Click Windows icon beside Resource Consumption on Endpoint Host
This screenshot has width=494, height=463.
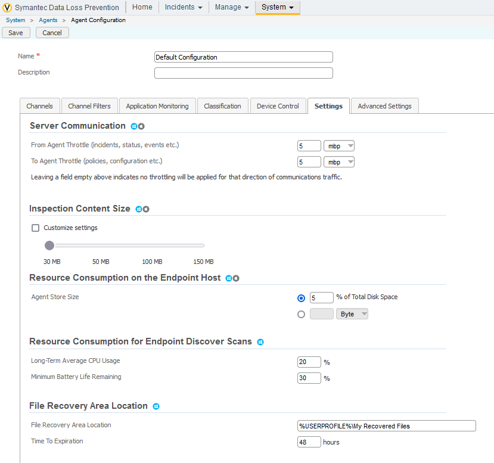(x=229, y=278)
